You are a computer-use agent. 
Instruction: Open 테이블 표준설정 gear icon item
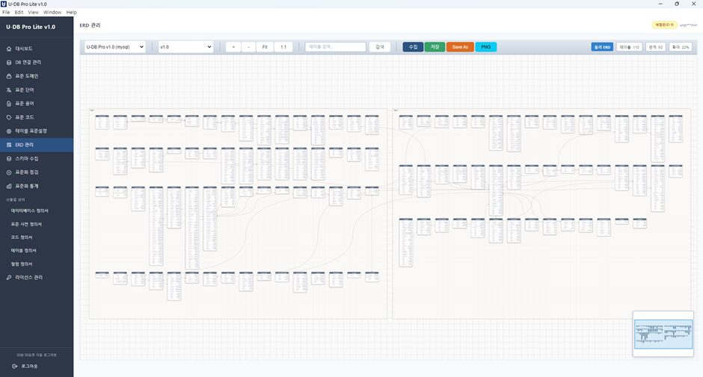[9, 131]
